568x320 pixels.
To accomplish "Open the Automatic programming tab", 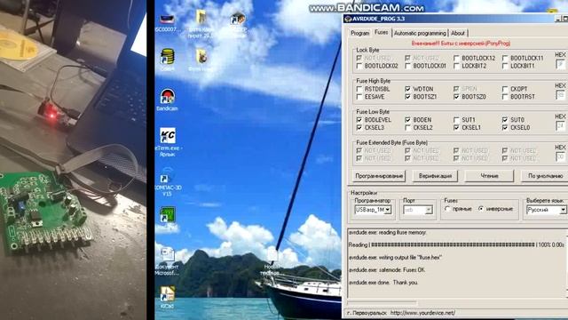I will pyautogui.click(x=420, y=33).
